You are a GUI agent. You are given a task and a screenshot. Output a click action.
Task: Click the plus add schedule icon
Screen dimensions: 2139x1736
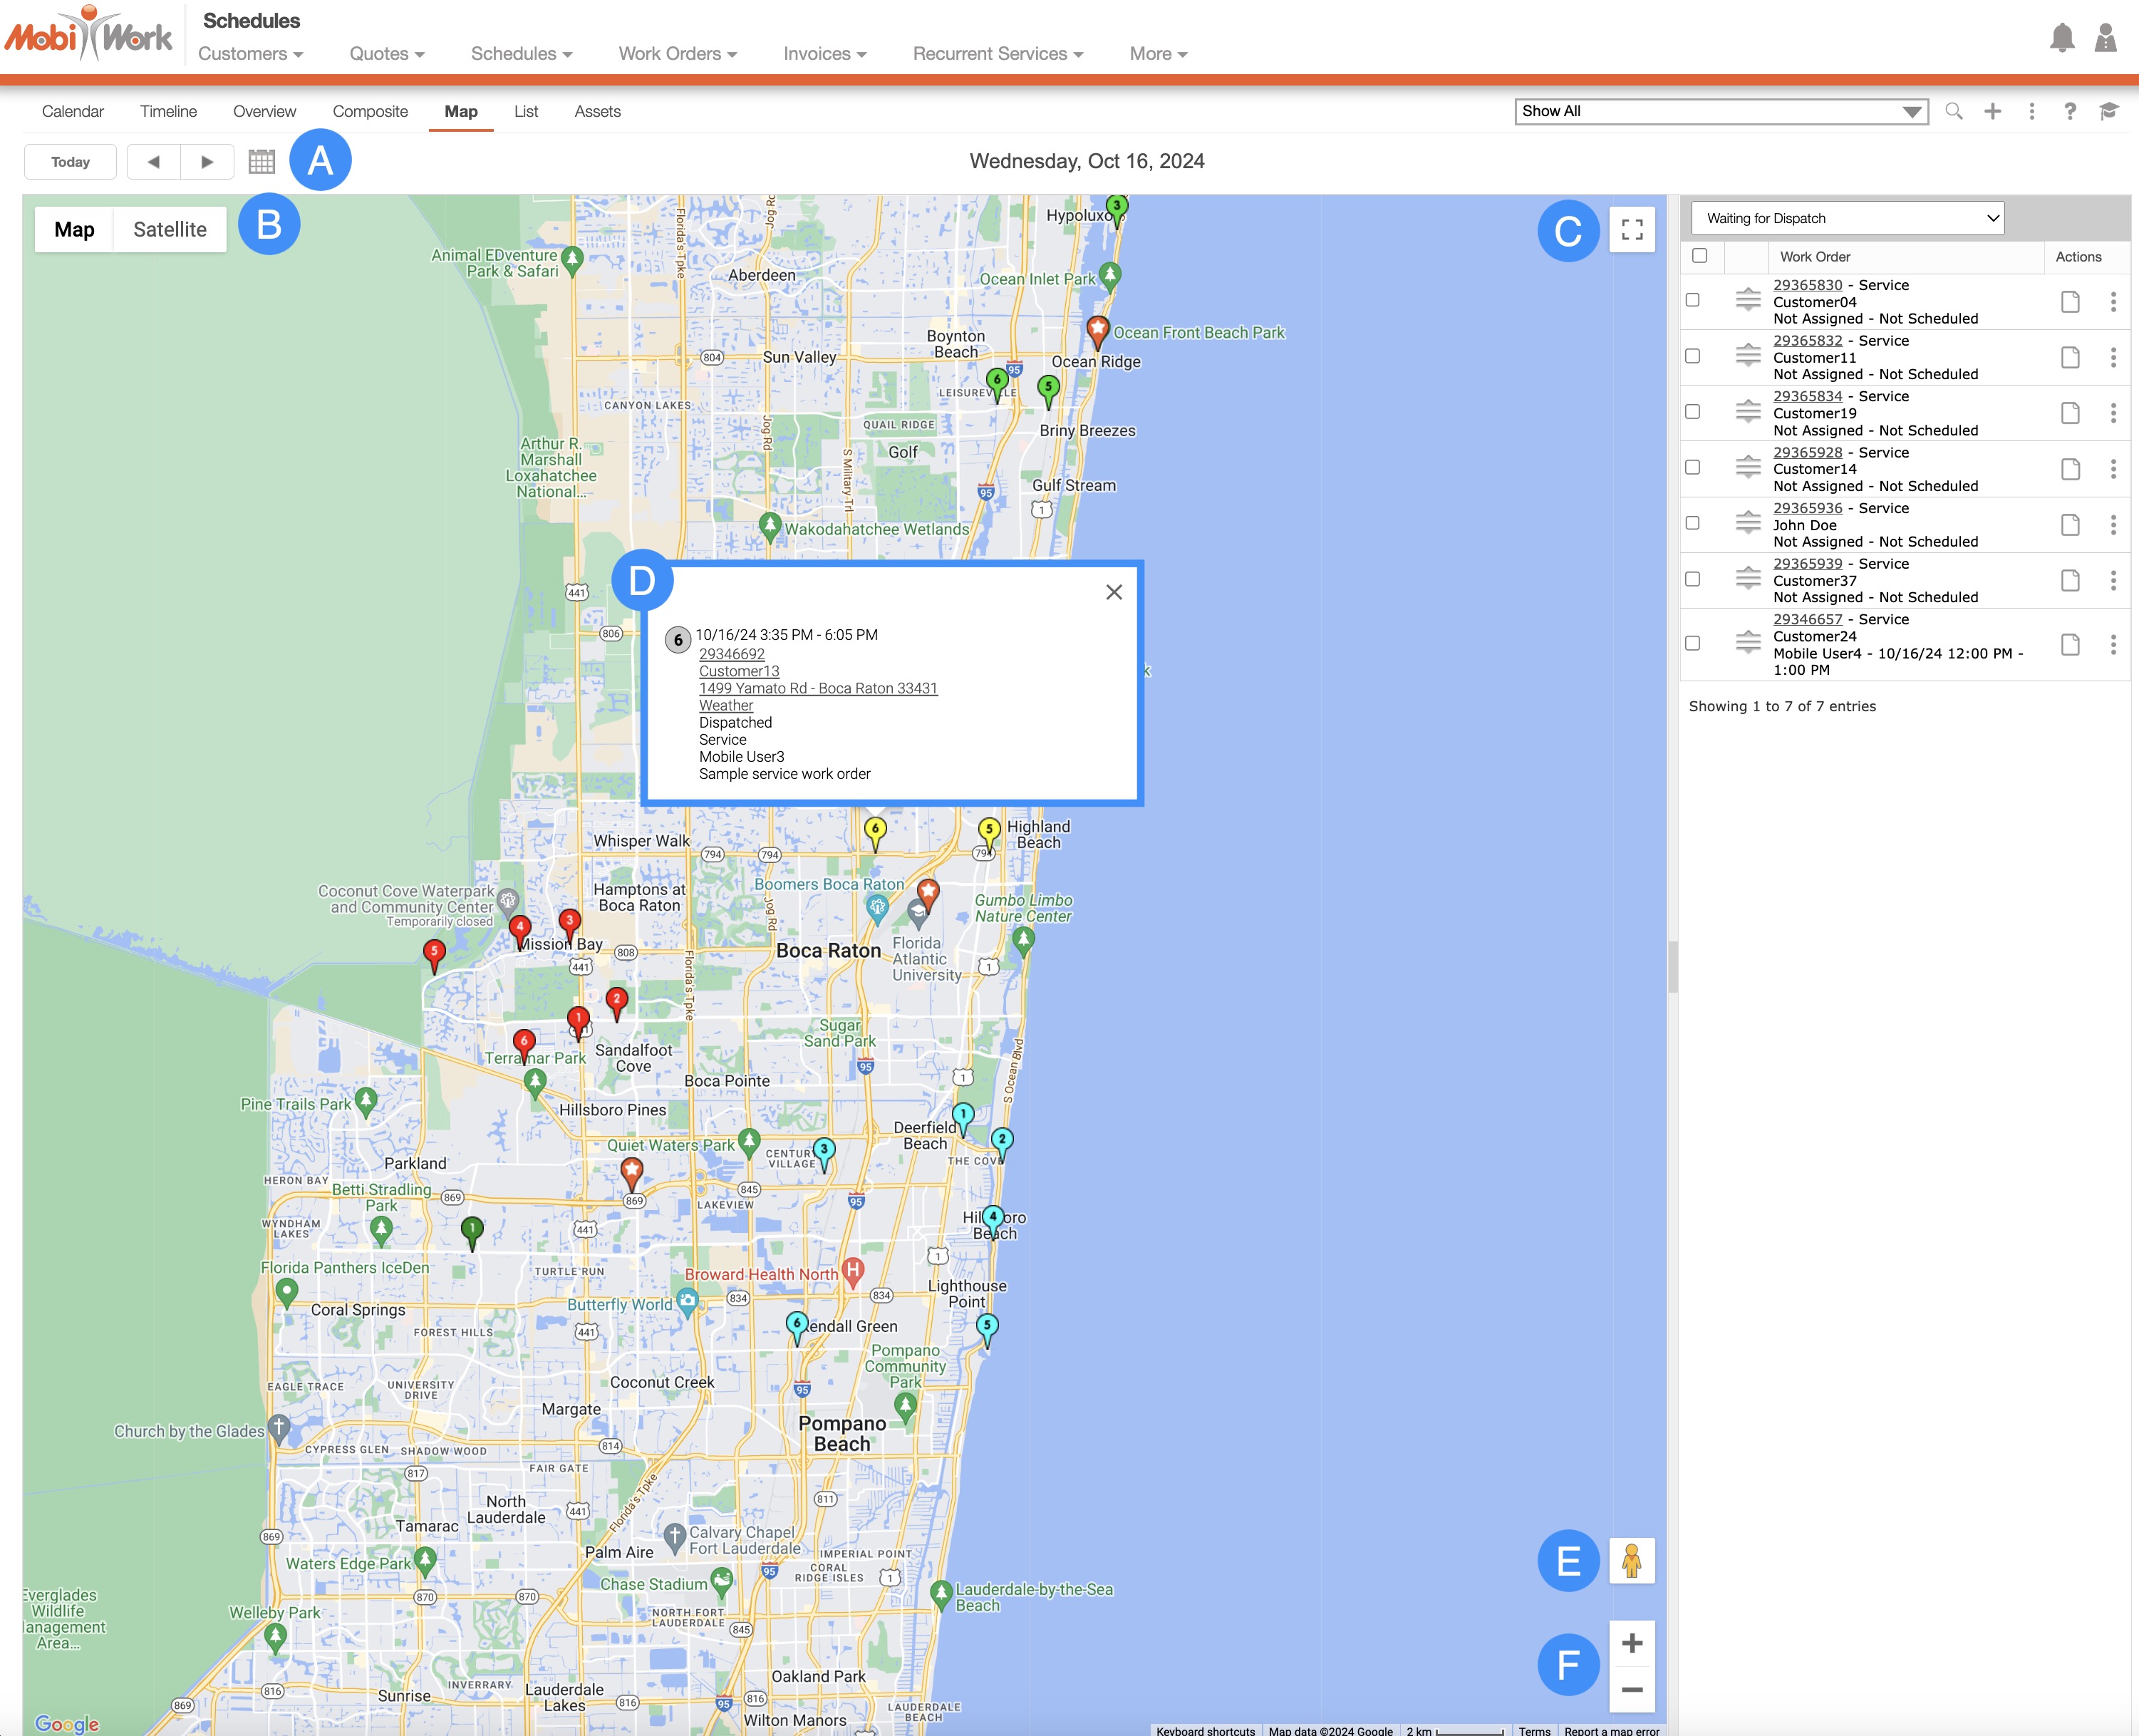[1992, 111]
